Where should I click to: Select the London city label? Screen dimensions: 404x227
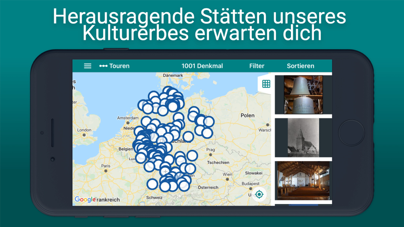[84, 130]
